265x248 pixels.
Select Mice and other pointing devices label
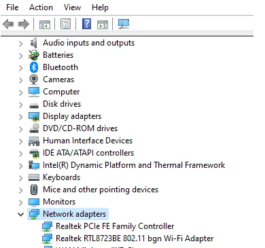[101, 190]
